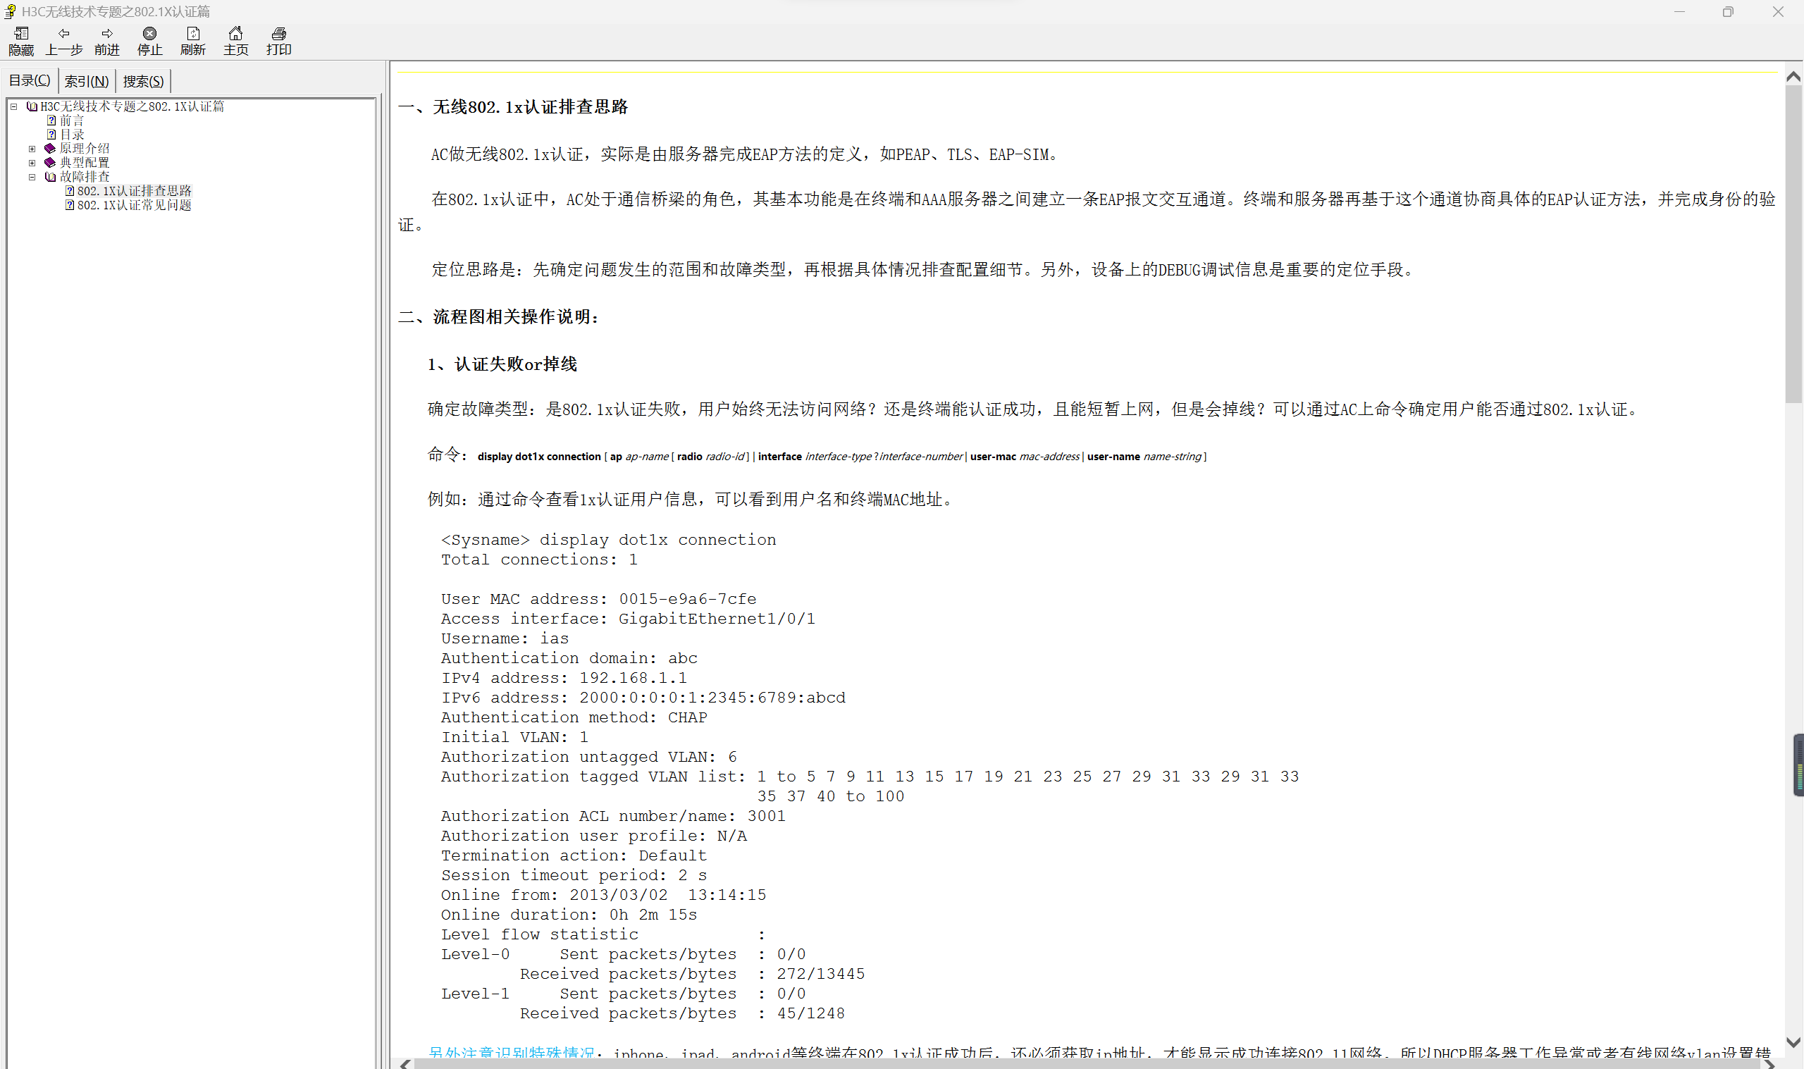This screenshot has width=1804, height=1069.
Task: Collapse the 故障排查 tree node
Action: (32, 177)
